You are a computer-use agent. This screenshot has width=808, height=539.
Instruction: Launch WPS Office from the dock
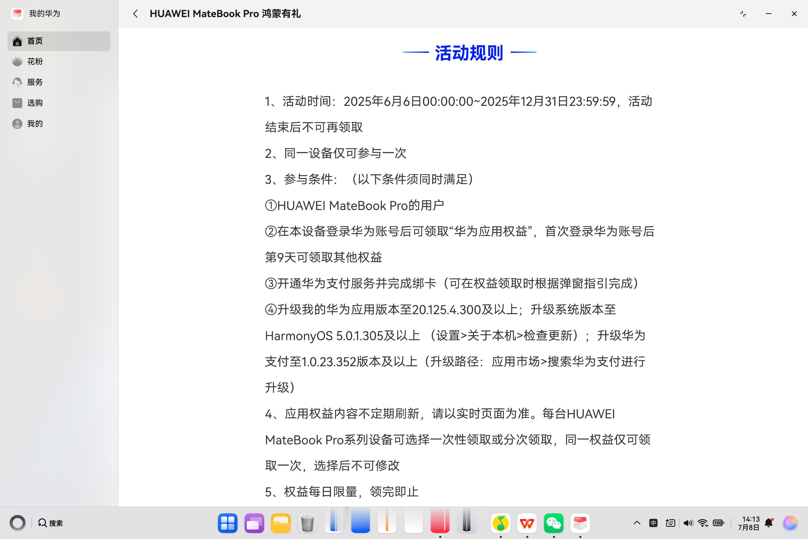[527, 523]
